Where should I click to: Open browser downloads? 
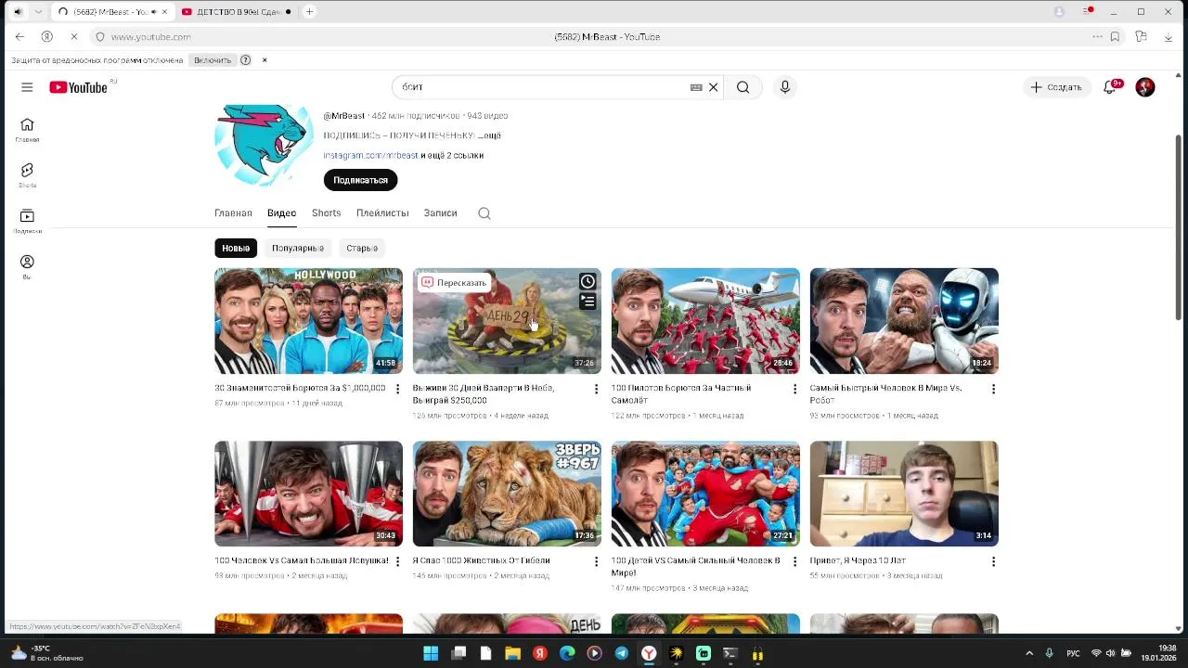point(1168,37)
